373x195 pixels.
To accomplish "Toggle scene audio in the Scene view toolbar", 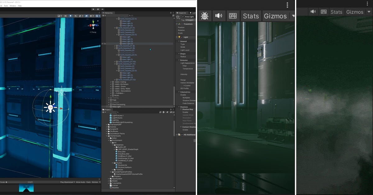I will pos(75,16).
